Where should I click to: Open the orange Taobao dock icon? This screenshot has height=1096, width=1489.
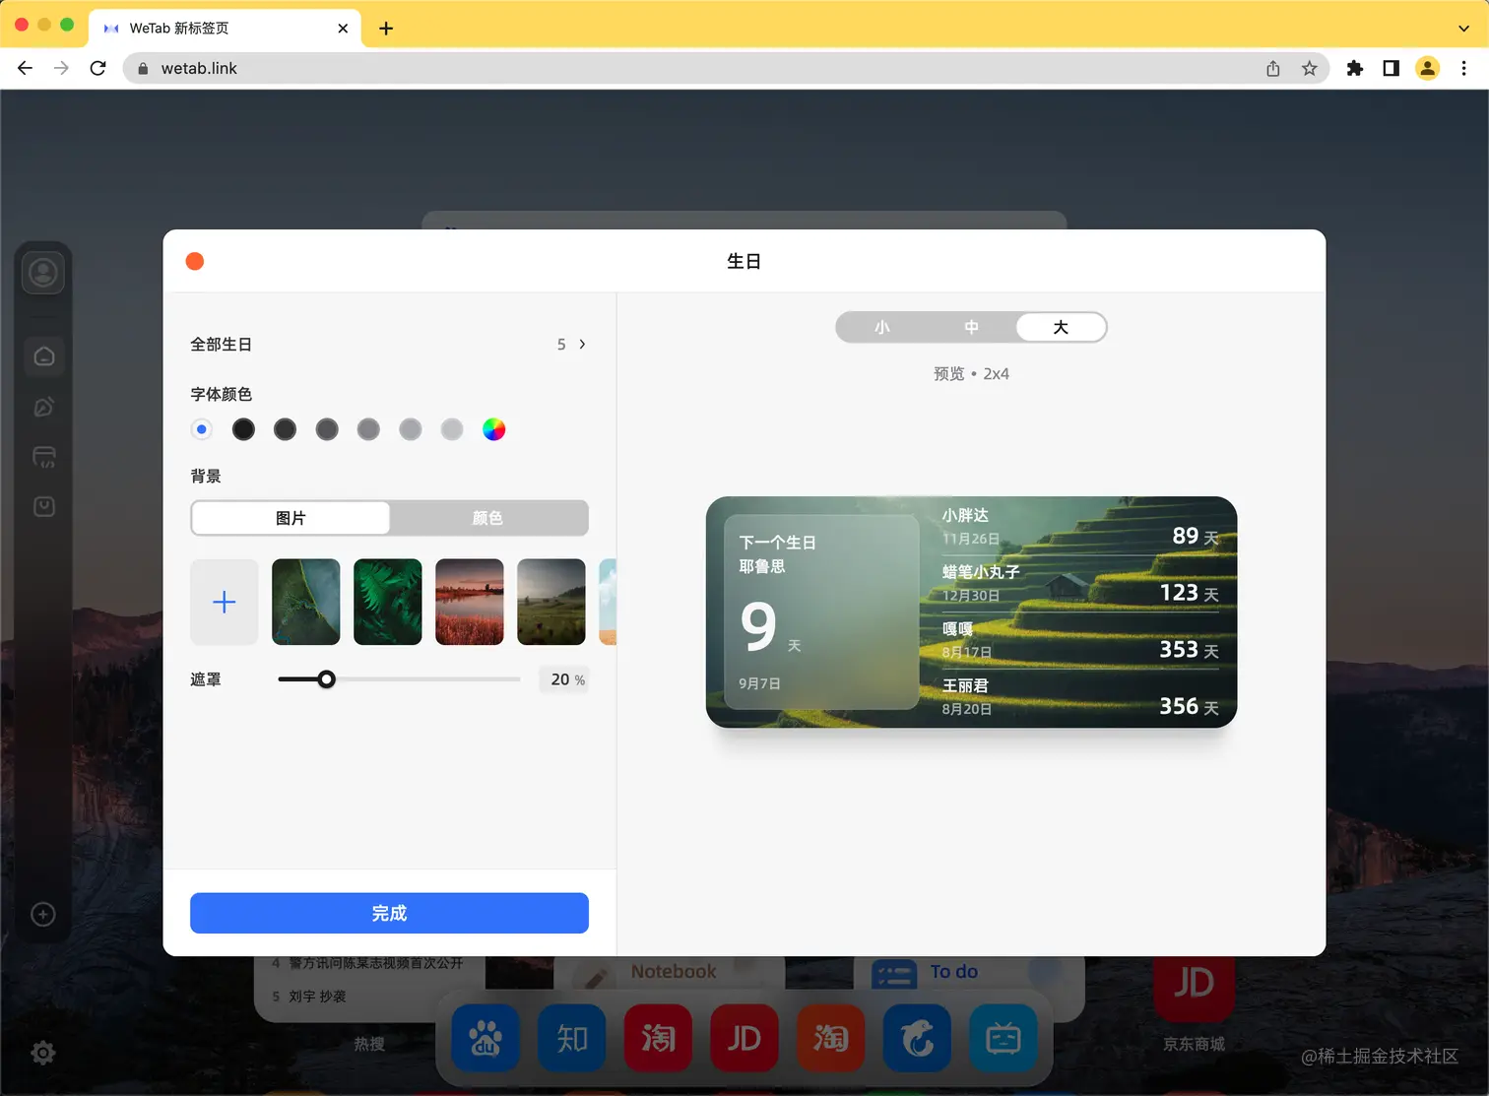point(831,1038)
